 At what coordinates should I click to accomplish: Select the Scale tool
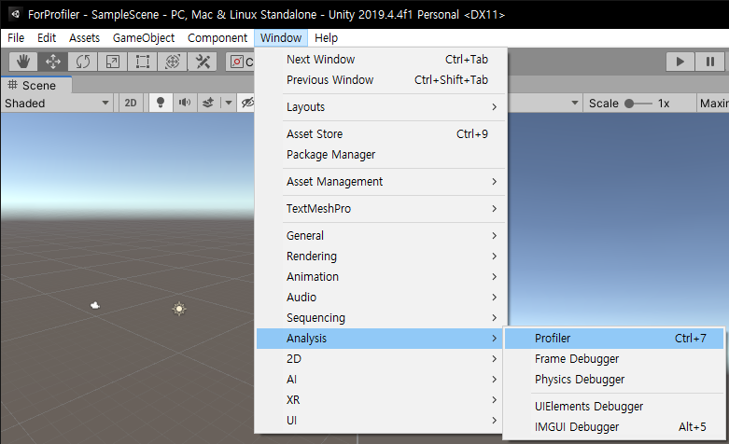coord(113,62)
